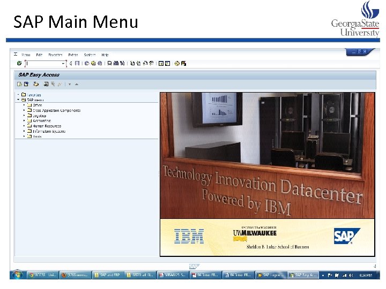This screenshot has height=289, width=386.
Task: Open the command field history dropdown
Action: point(63,63)
